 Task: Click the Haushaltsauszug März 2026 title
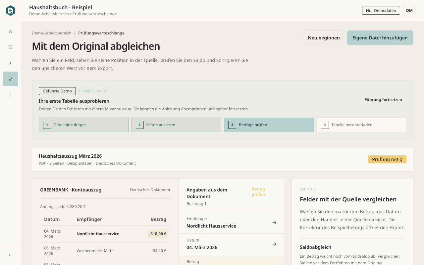click(70, 156)
